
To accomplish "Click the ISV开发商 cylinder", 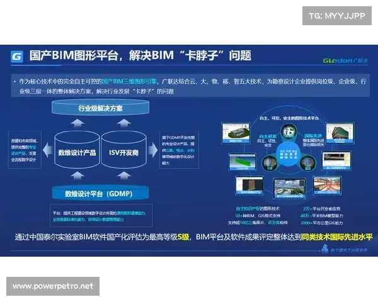I will pyautogui.click(x=123, y=152).
